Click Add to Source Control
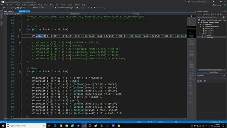 click(x=216, y=122)
